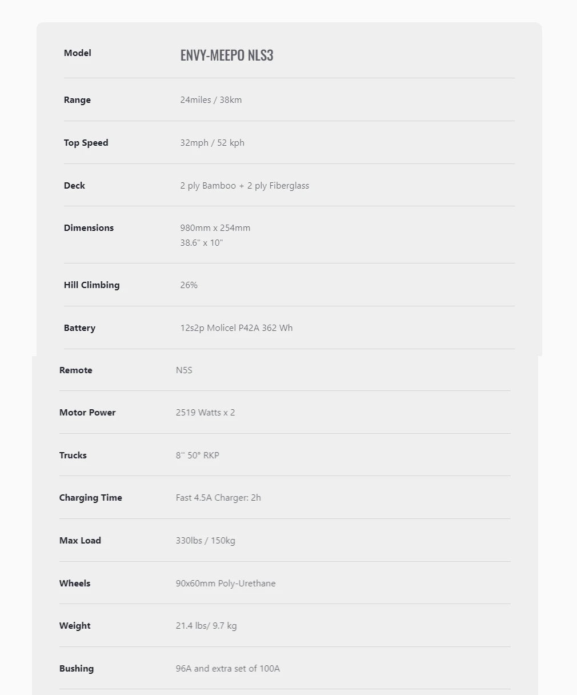
Task: Click the Top Speed label
Action: 86,143
